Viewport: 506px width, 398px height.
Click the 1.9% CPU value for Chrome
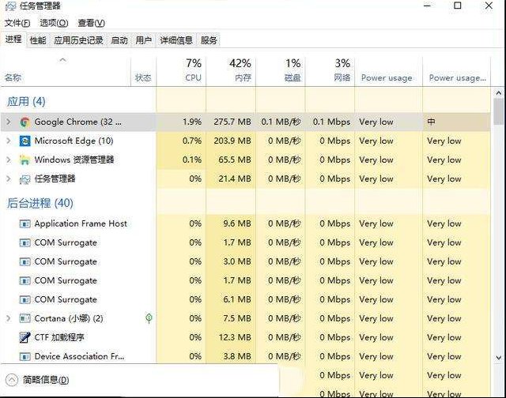tap(192, 122)
